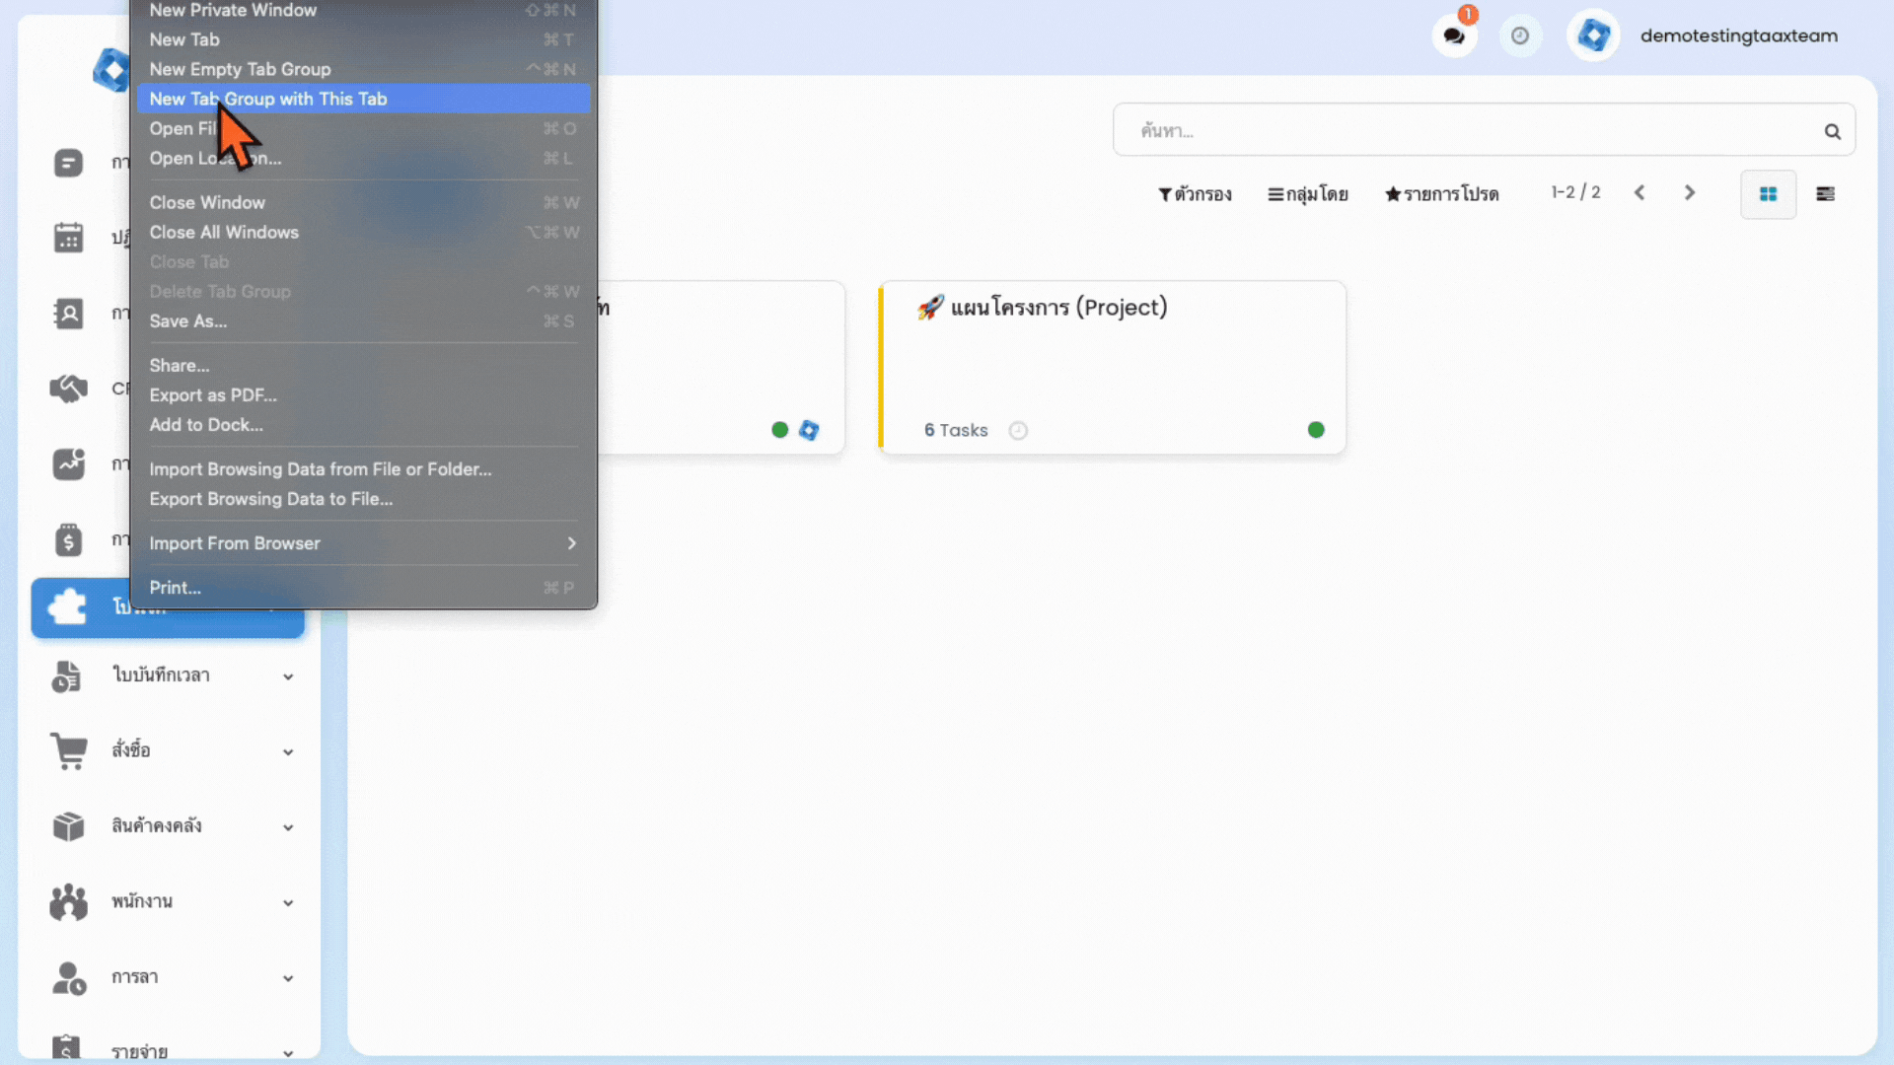Open สินค้าคงคลัง menu label
The width and height of the screenshot is (1894, 1065).
pyautogui.click(x=156, y=826)
